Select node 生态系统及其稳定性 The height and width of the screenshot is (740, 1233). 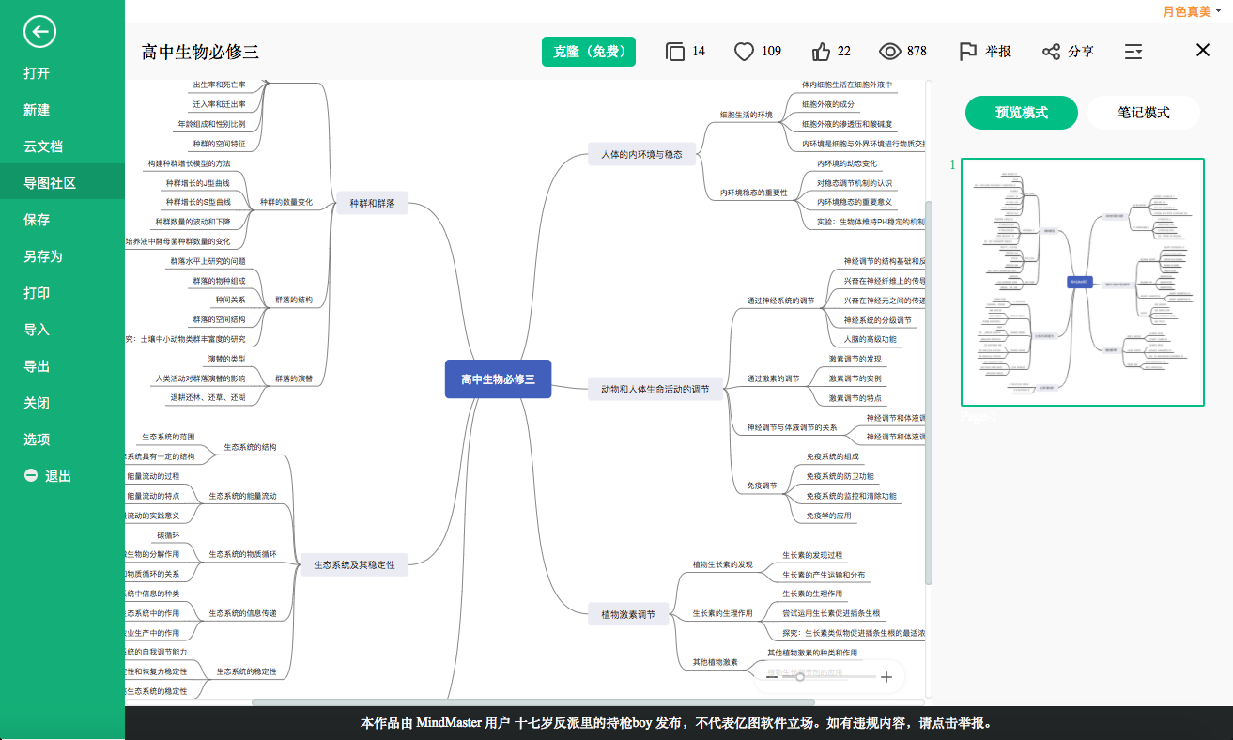(354, 565)
